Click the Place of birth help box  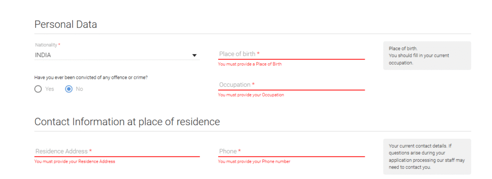(427, 56)
